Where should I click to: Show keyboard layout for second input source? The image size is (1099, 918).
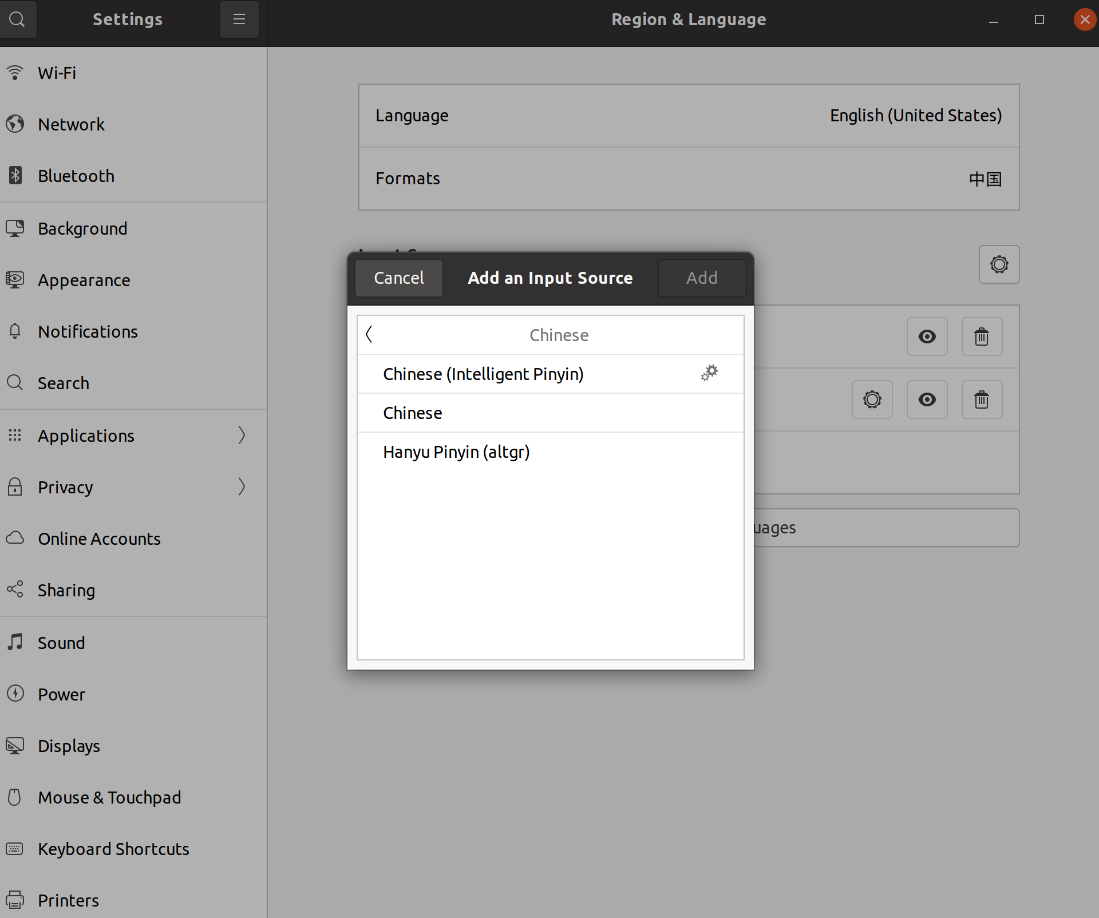927,399
